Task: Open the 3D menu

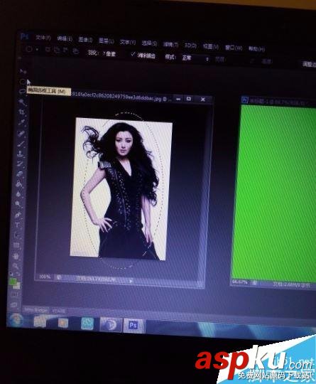Action: click(190, 46)
